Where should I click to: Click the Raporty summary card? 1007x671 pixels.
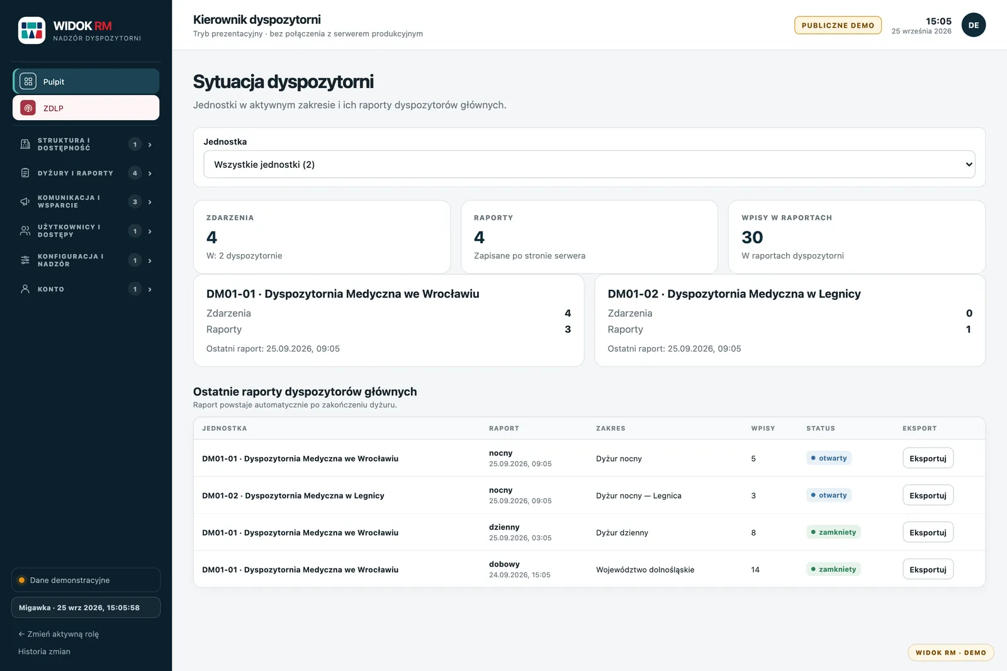click(589, 237)
